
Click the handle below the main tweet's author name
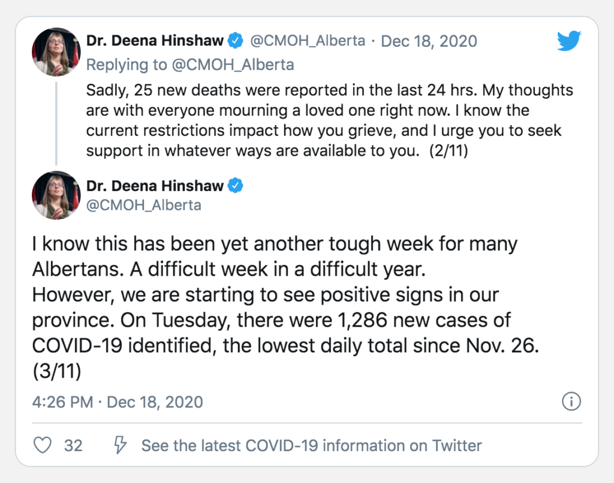144,205
